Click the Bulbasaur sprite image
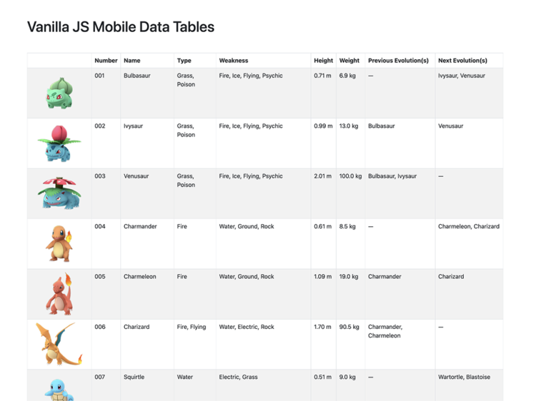Screen dimensions: 536x401 (x=59, y=93)
